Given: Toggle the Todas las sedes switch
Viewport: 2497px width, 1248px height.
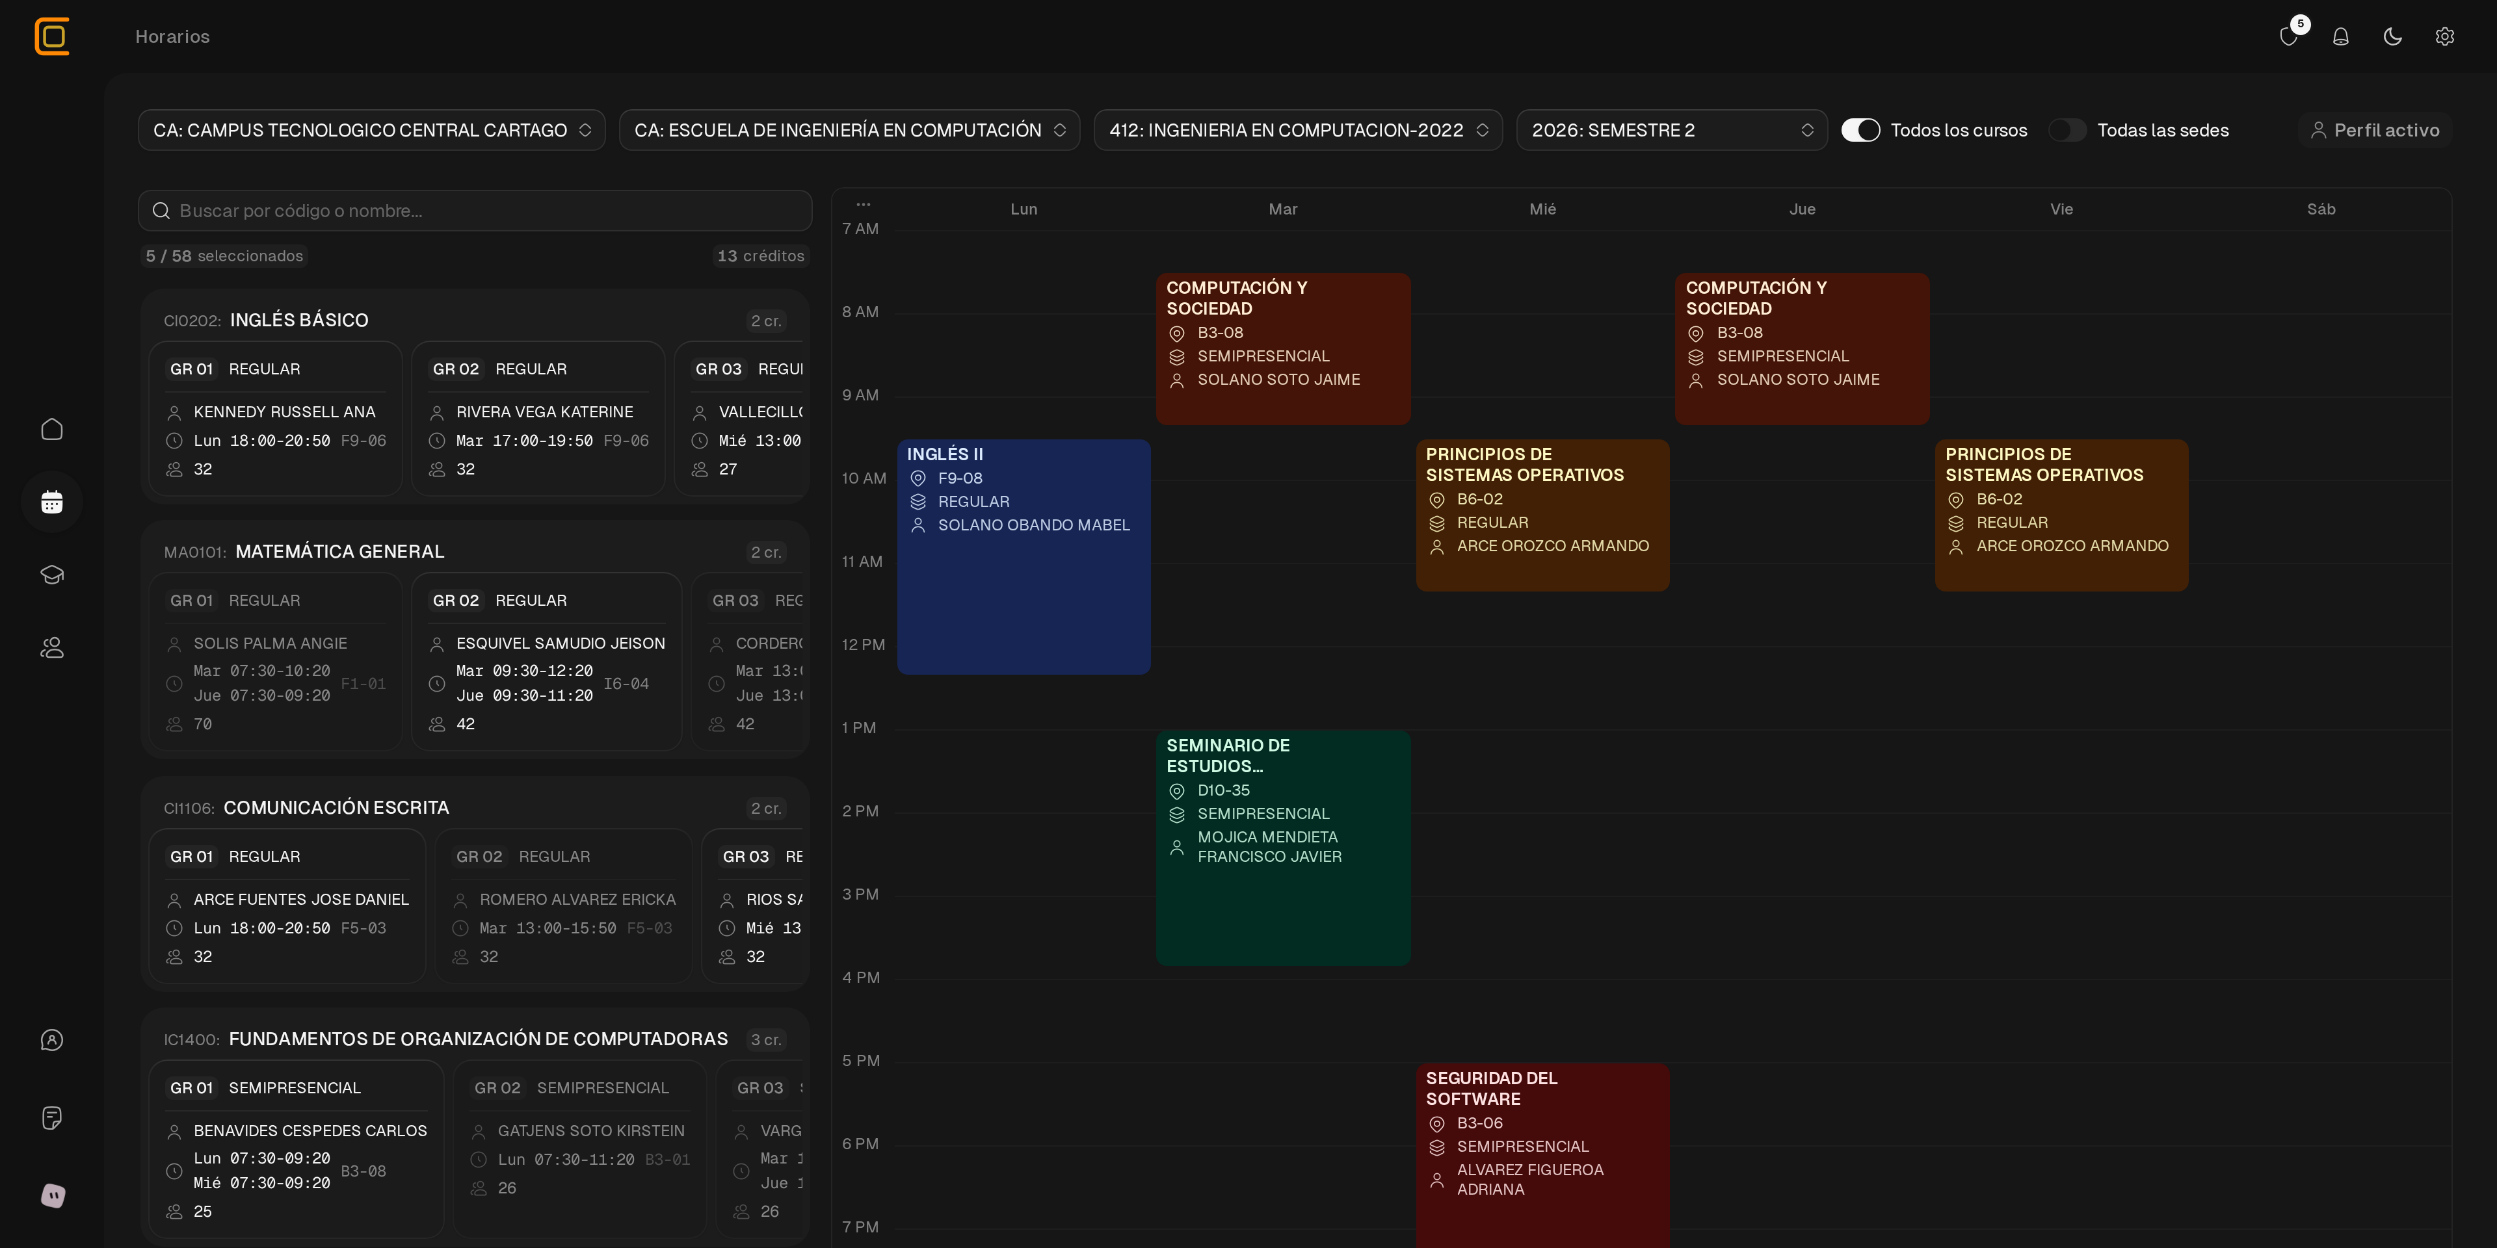Looking at the screenshot, I should (x=2067, y=130).
